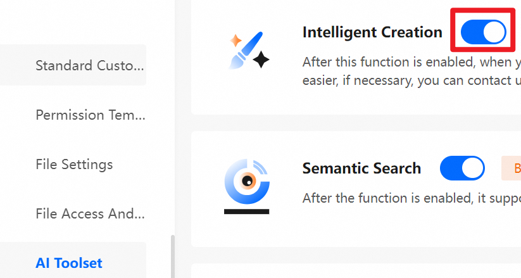Click the partially visible card below Semantic Search
Screen dimensions: 521x278
pos(356,271)
